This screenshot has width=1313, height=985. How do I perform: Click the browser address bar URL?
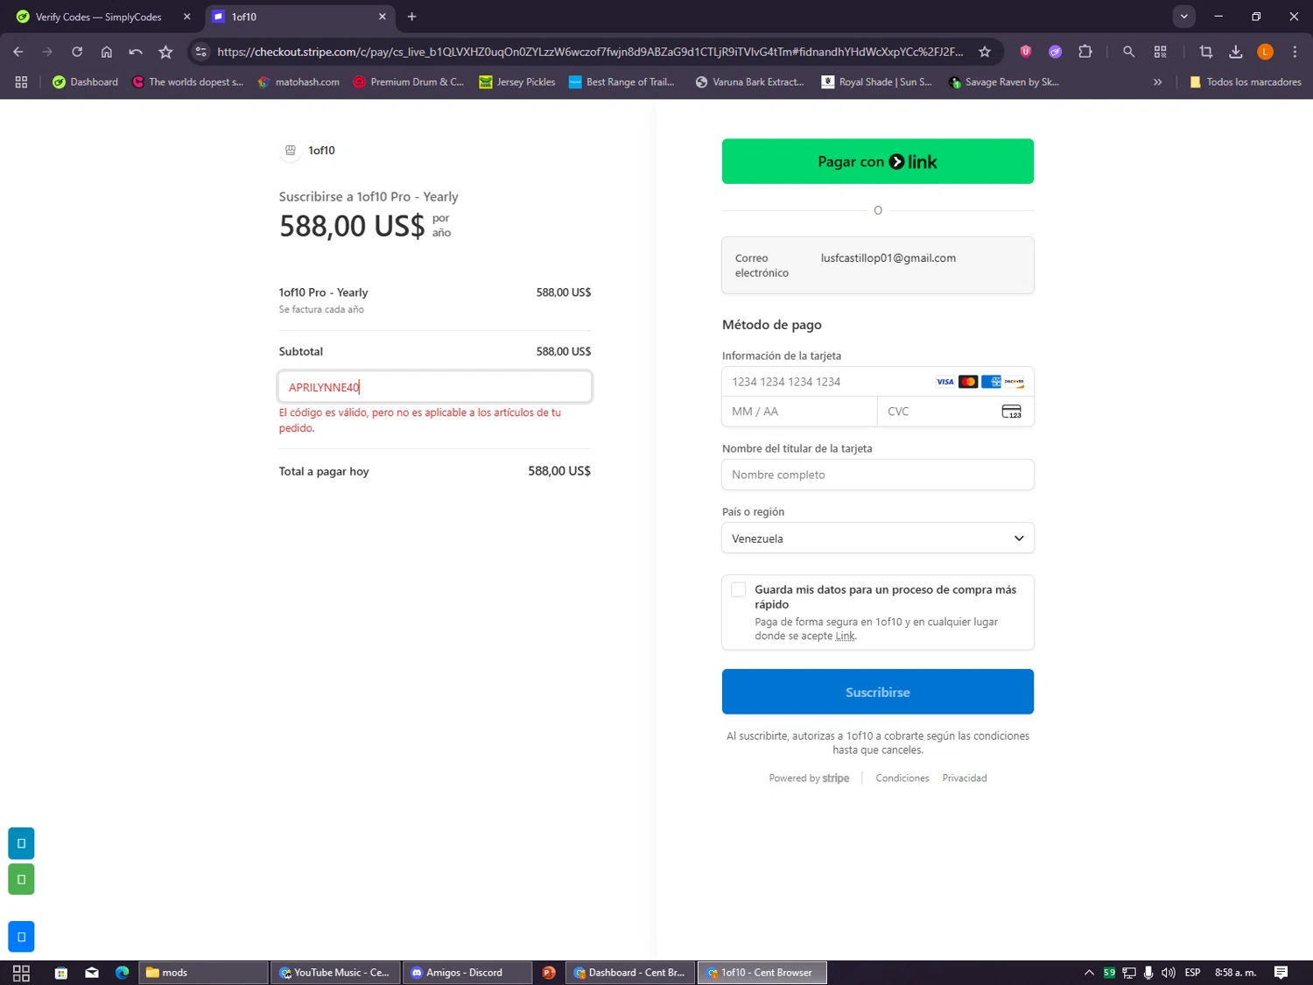click(x=590, y=52)
